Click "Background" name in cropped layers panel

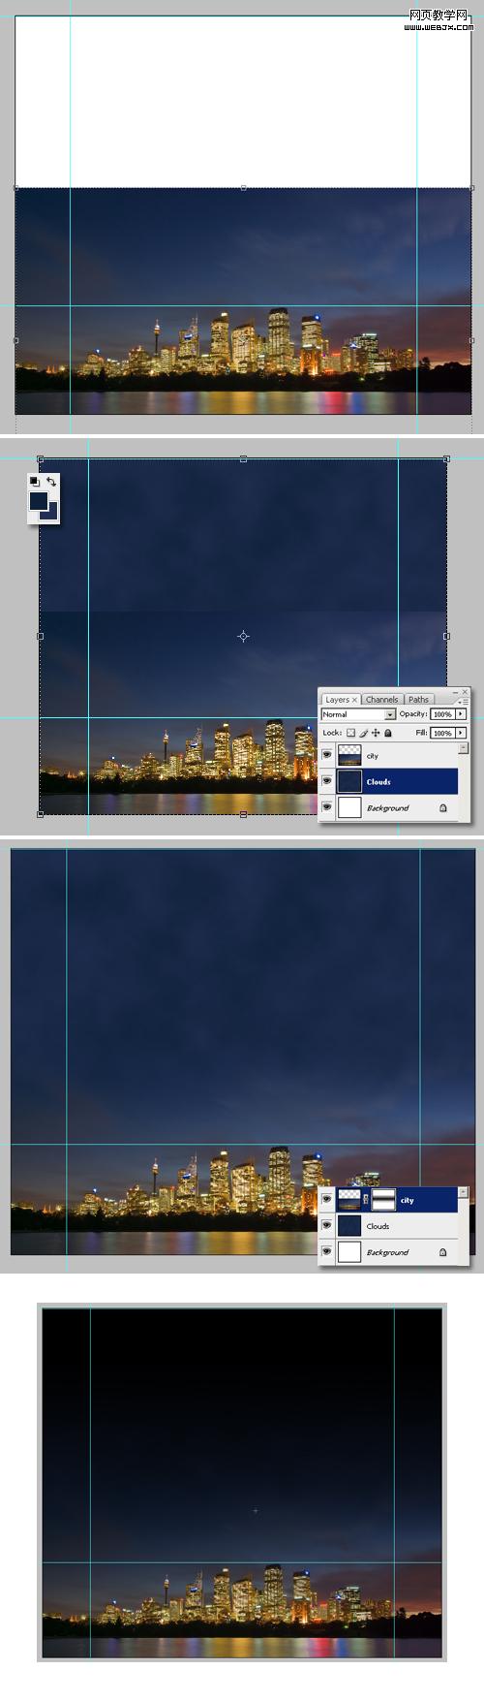pos(387,1252)
